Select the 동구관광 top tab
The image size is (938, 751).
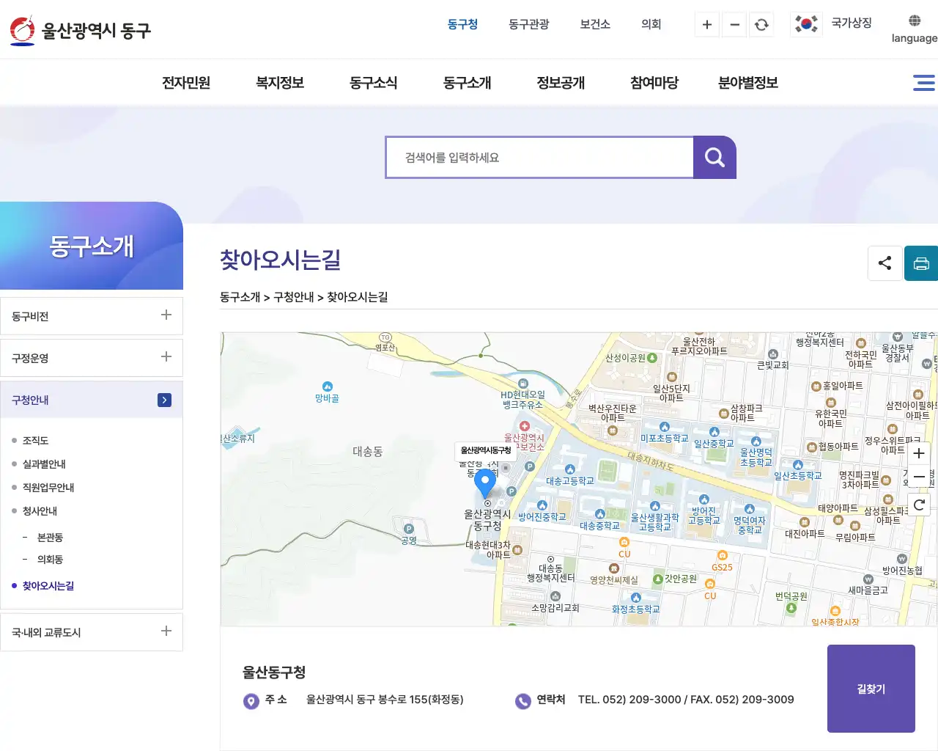tap(529, 24)
